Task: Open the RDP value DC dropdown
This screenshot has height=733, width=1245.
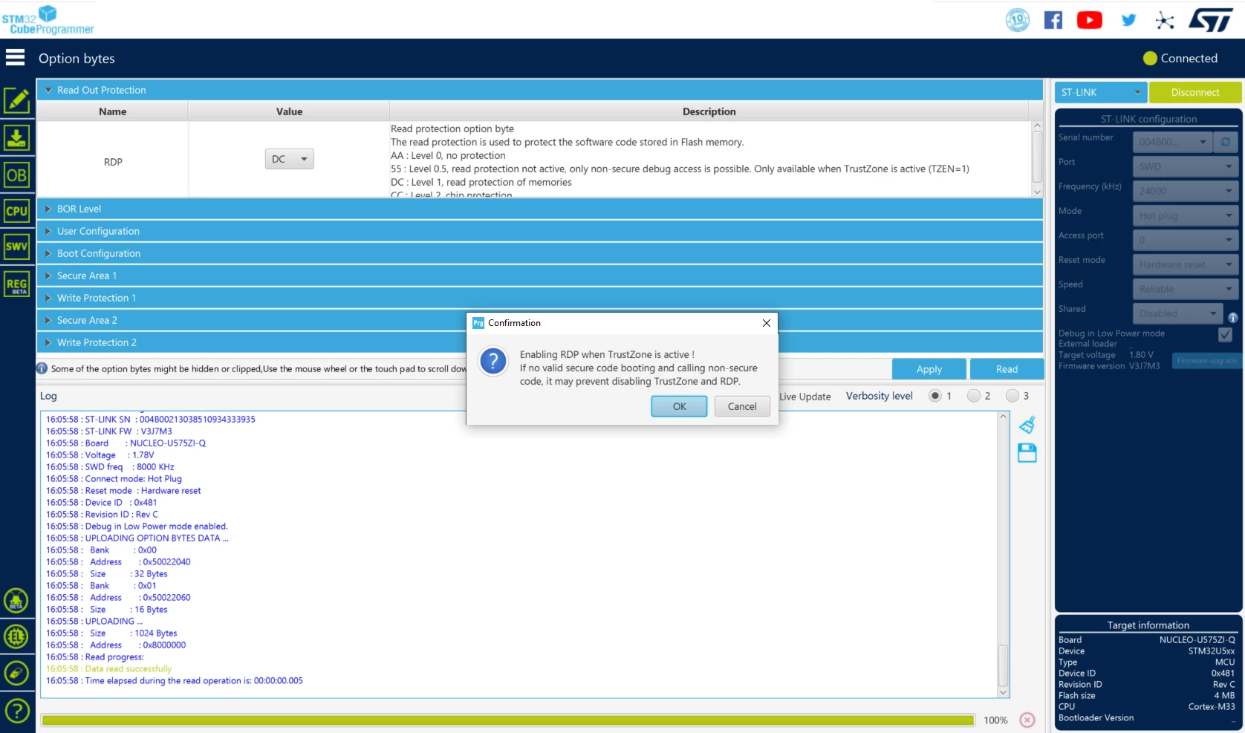Action: click(x=290, y=159)
